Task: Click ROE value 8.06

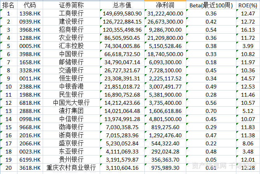Action: [248, 143]
